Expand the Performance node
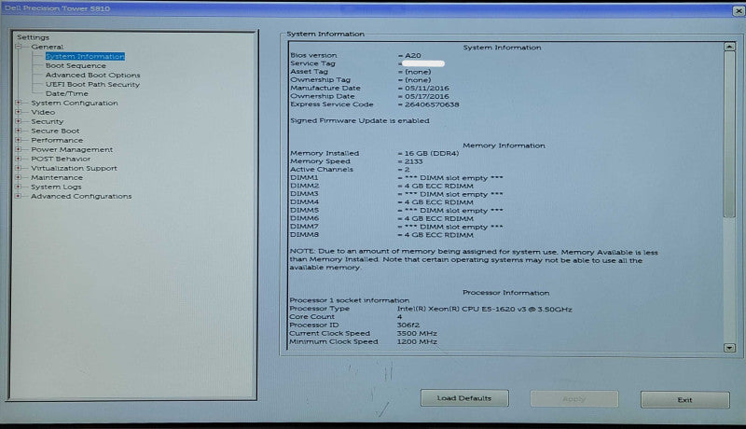 (x=19, y=140)
